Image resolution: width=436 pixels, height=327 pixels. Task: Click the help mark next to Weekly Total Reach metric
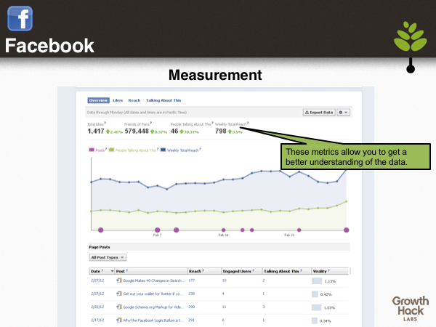click(x=248, y=123)
